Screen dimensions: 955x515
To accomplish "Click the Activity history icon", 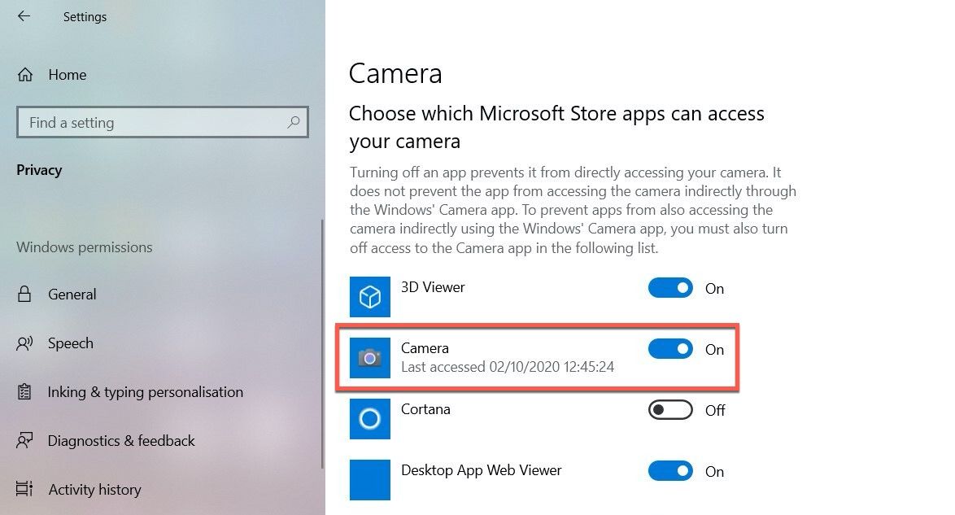I will pyautogui.click(x=25, y=490).
